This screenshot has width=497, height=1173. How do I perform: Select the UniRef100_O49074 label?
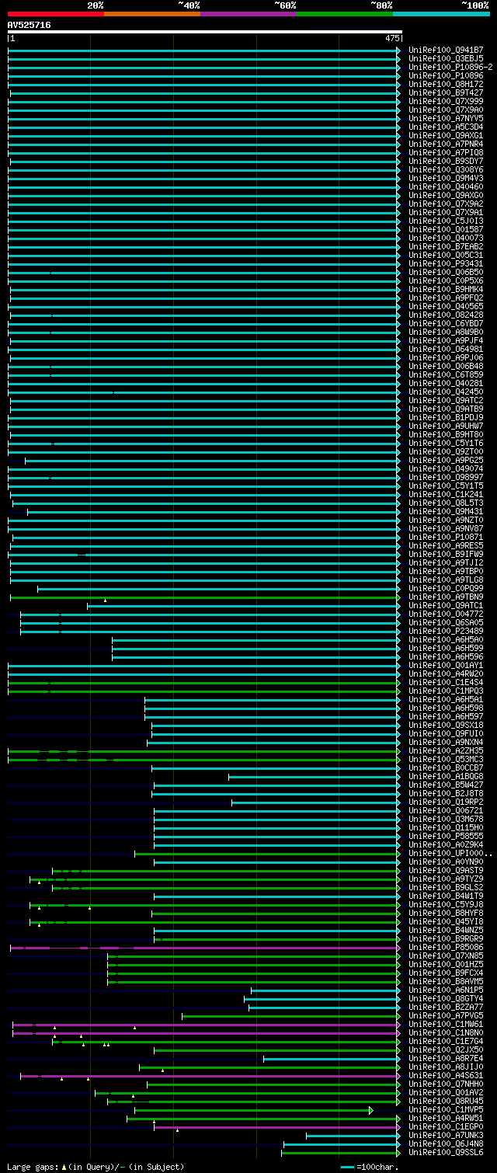click(446, 469)
